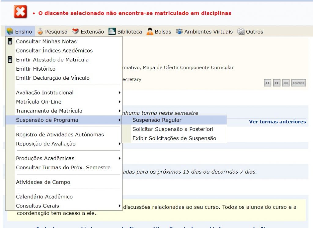Viewport: 313px width, 228px height.
Task: Click the Outros icon in menu bar
Action: pyautogui.click(x=241, y=31)
